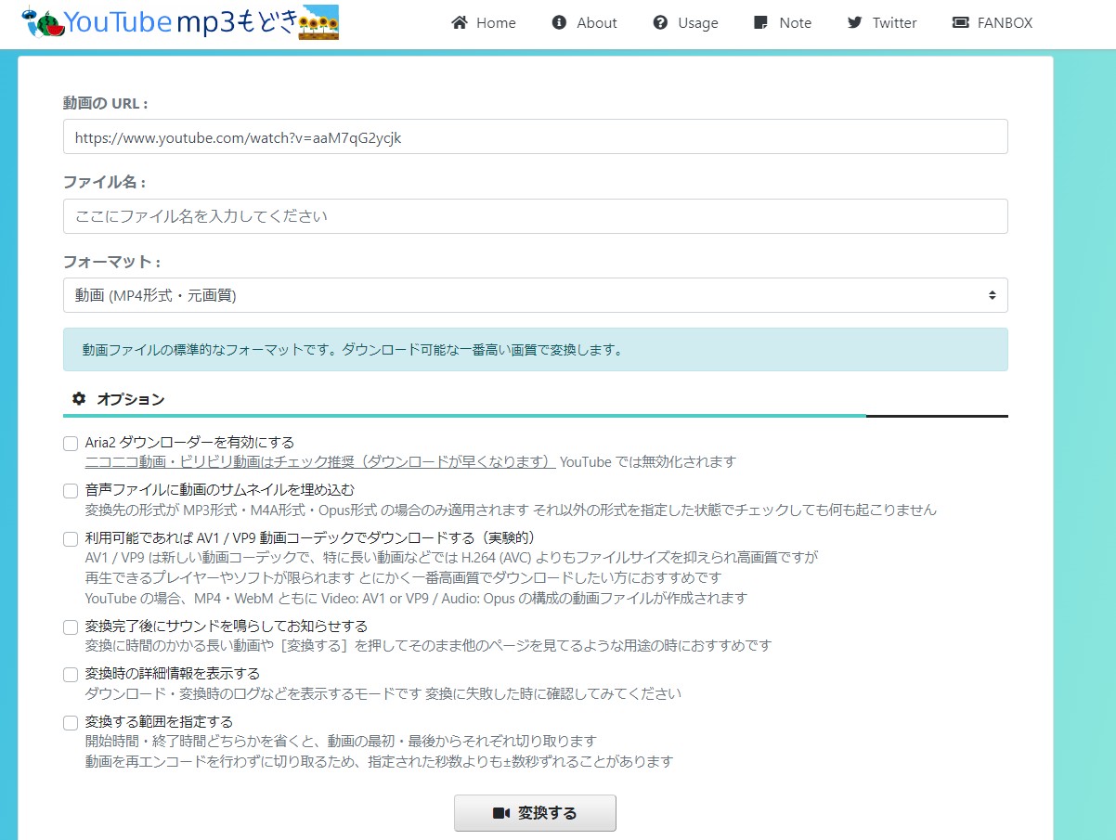The image size is (1116, 840).
Task: Click the ファイル名 input field
Action: coord(535,216)
